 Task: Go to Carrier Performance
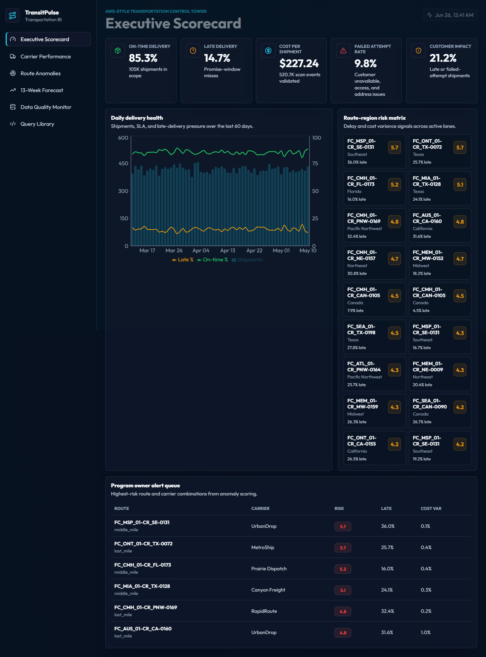tap(48, 56)
